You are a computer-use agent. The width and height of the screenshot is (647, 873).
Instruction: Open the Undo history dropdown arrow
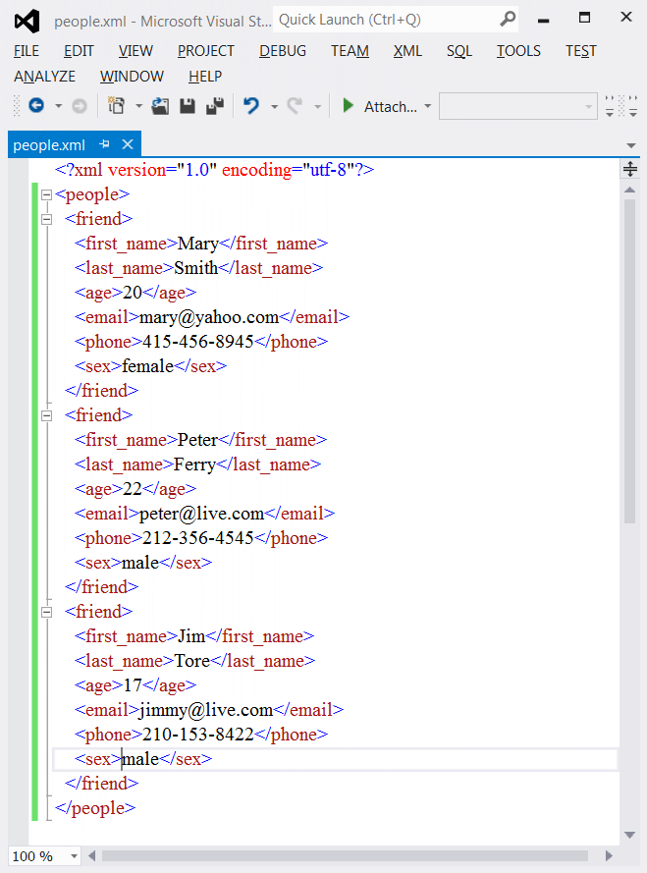click(x=275, y=106)
